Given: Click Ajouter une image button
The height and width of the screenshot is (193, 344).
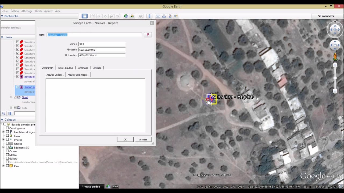Looking at the screenshot, I should coord(78,75).
